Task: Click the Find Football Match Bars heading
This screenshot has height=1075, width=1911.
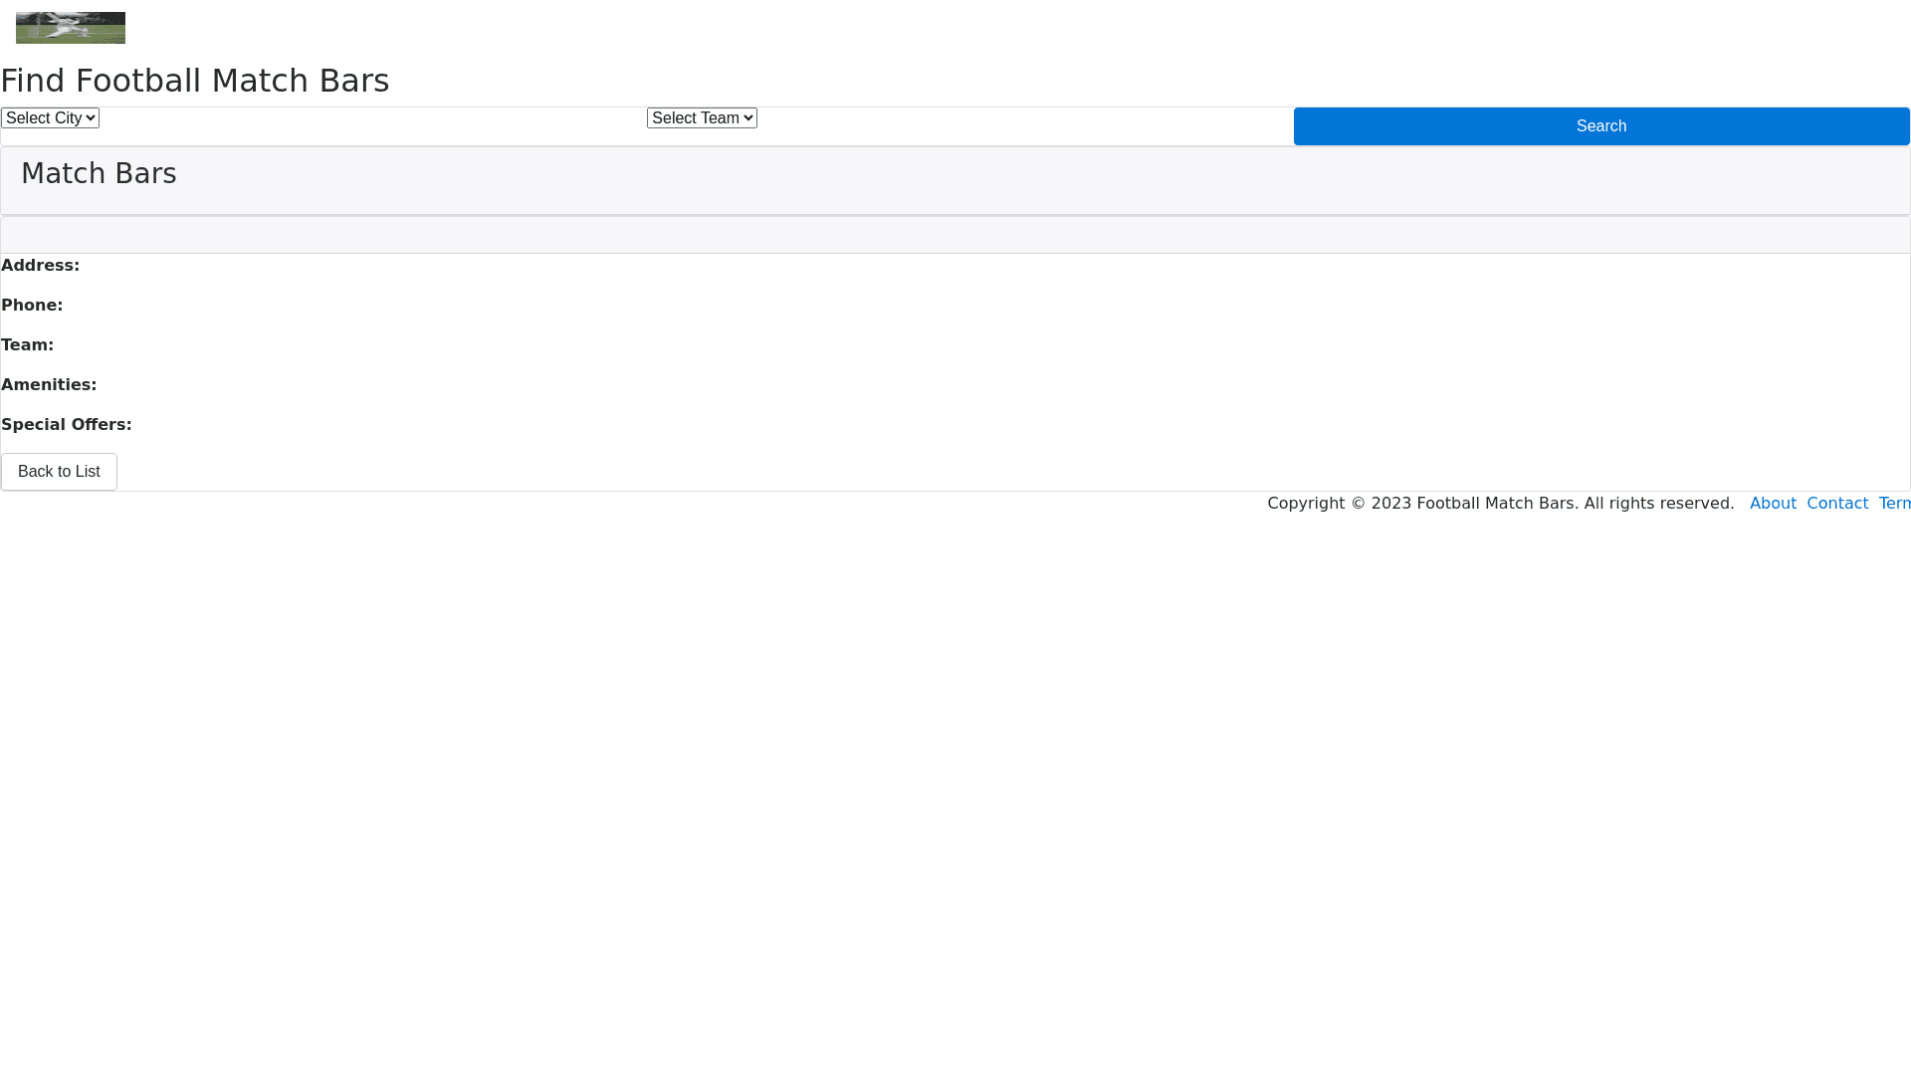Action: click(x=195, y=81)
